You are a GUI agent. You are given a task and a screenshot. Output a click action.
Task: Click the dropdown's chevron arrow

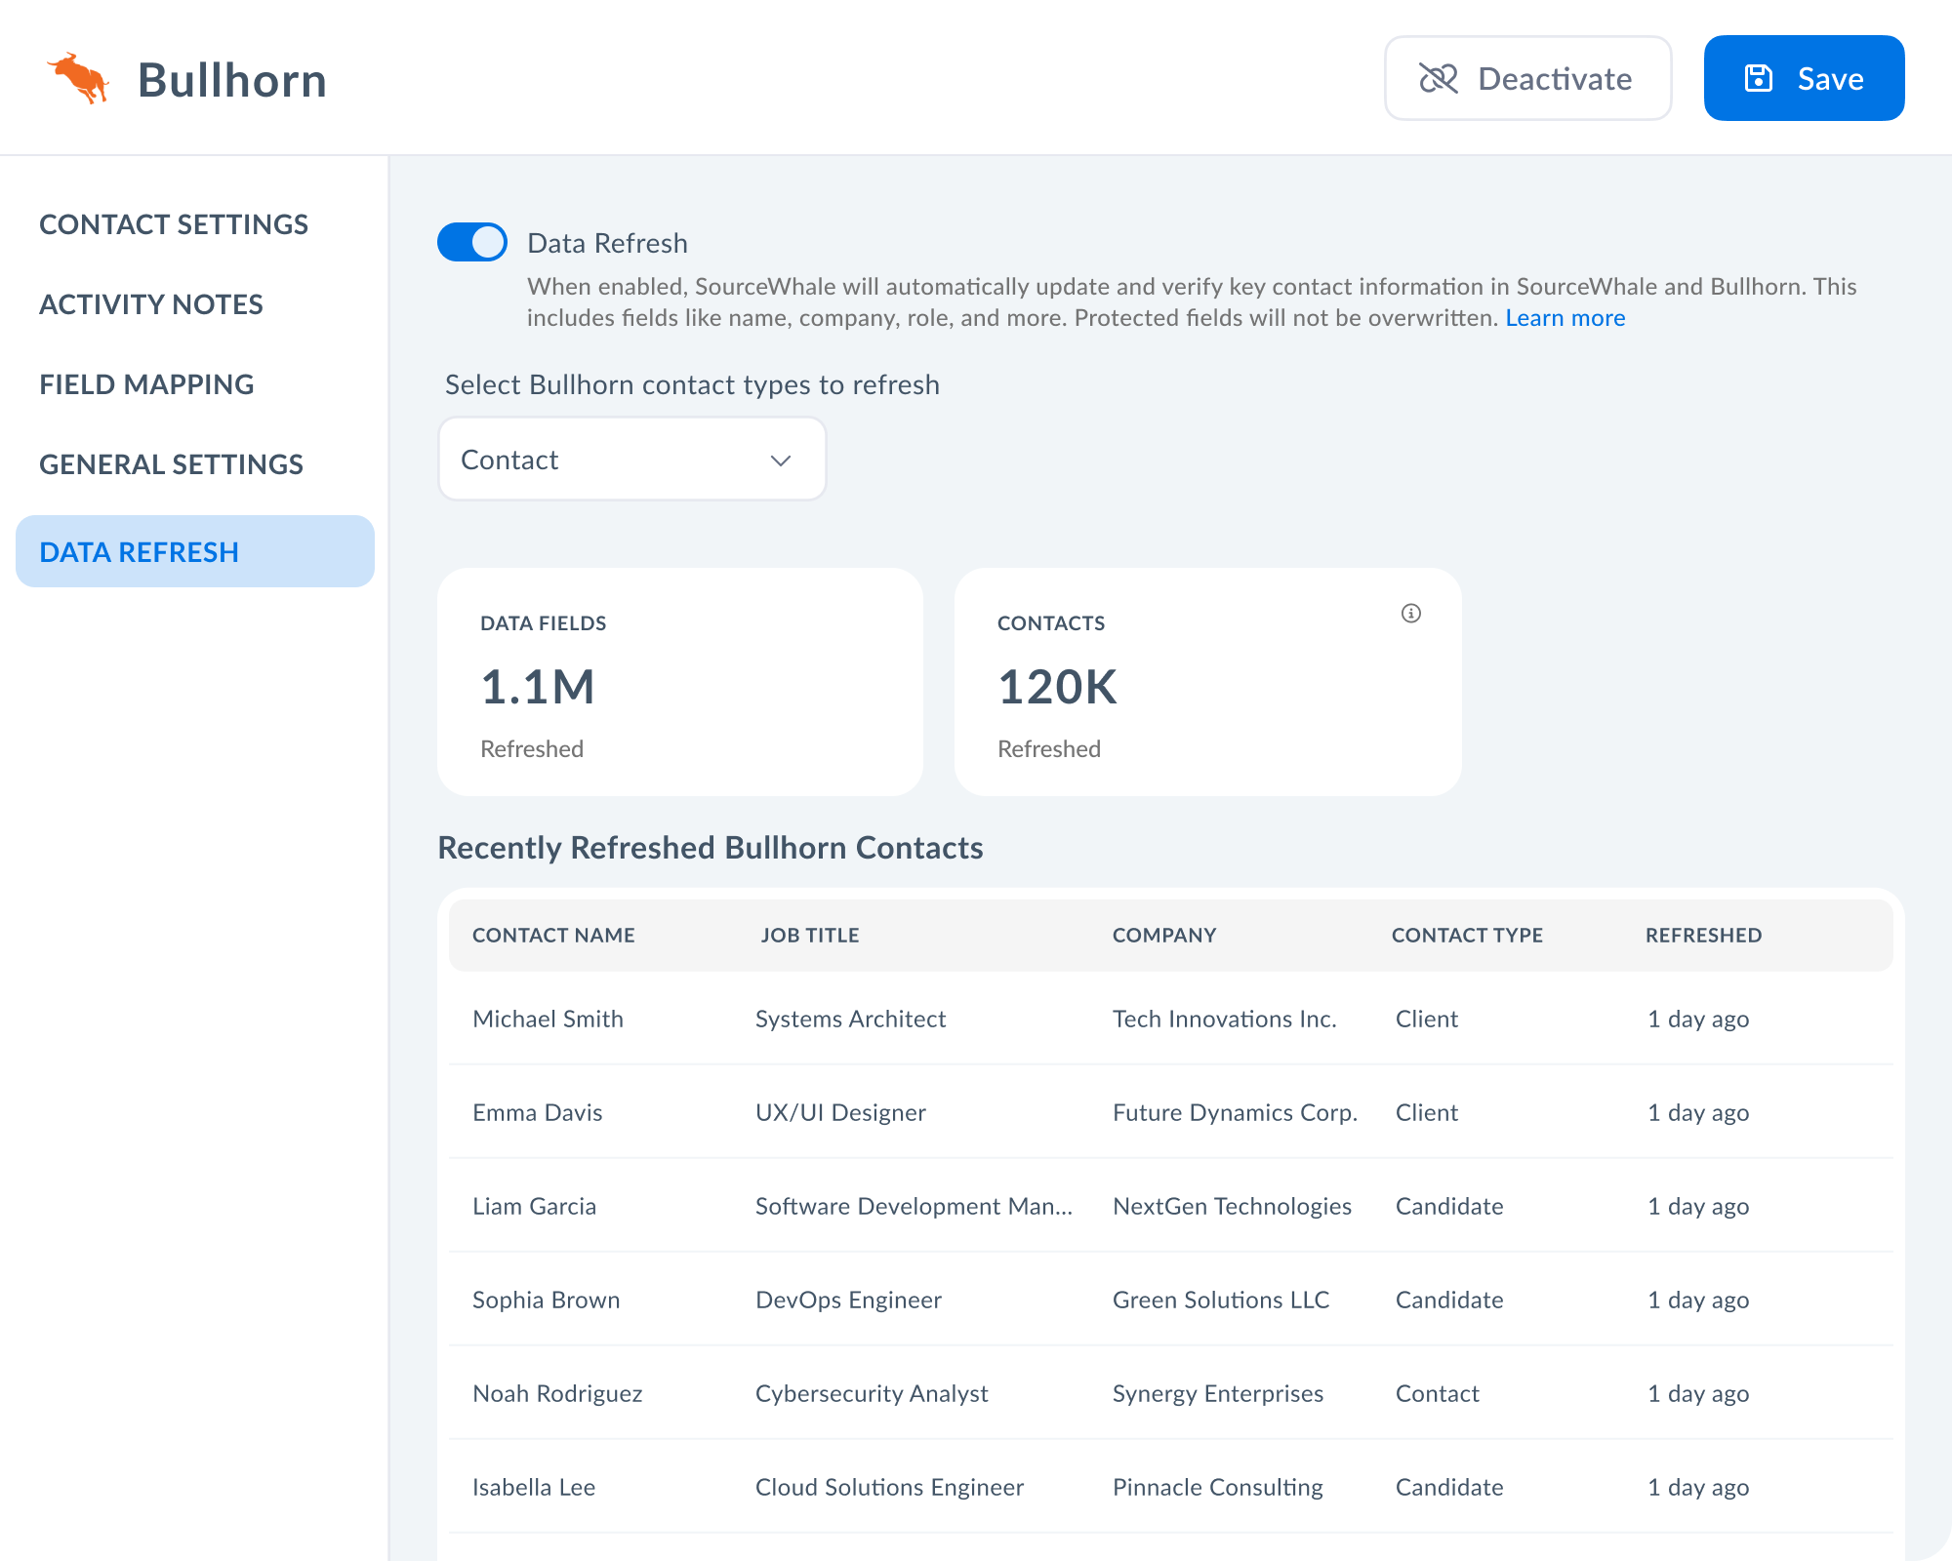(x=780, y=460)
